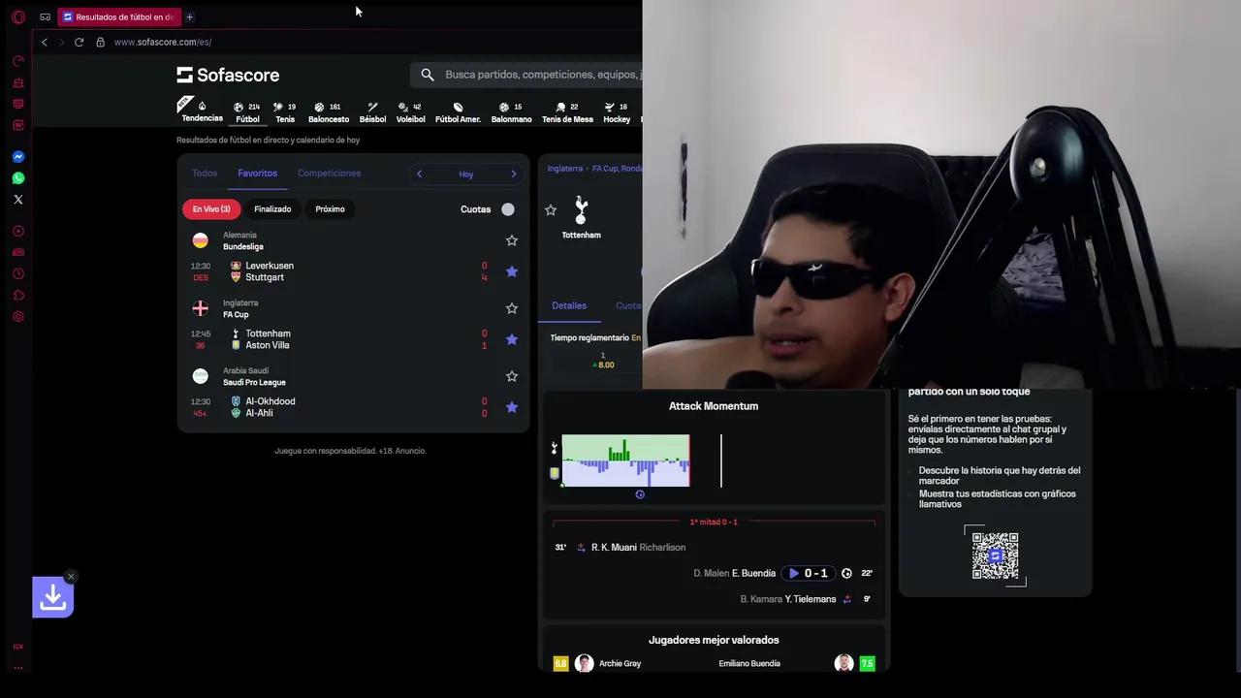
Task: Open WhatsApp from sidebar
Action: pos(17,178)
